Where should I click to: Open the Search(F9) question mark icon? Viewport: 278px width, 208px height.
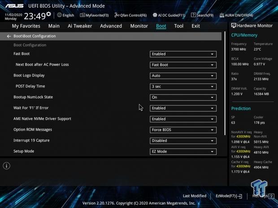point(193,15)
